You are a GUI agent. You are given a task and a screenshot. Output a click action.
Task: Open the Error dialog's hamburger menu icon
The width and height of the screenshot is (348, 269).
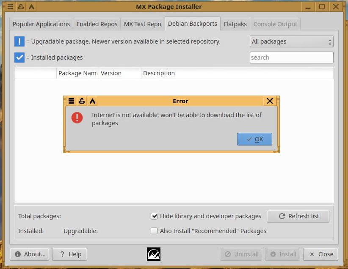pyautogui.click(x=71, y=101)
